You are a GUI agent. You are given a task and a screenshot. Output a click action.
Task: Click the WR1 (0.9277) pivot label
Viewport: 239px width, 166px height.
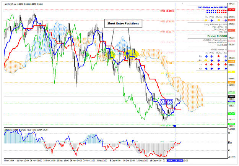coord(167,32)
